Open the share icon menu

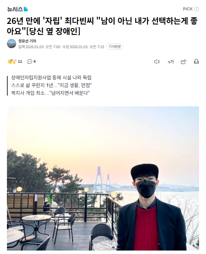(x=184, y=62)
